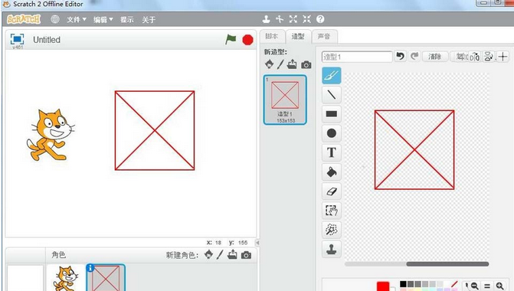Select the Stamp duplicate tool
514x291 pixels.
[x=332, y=249]
